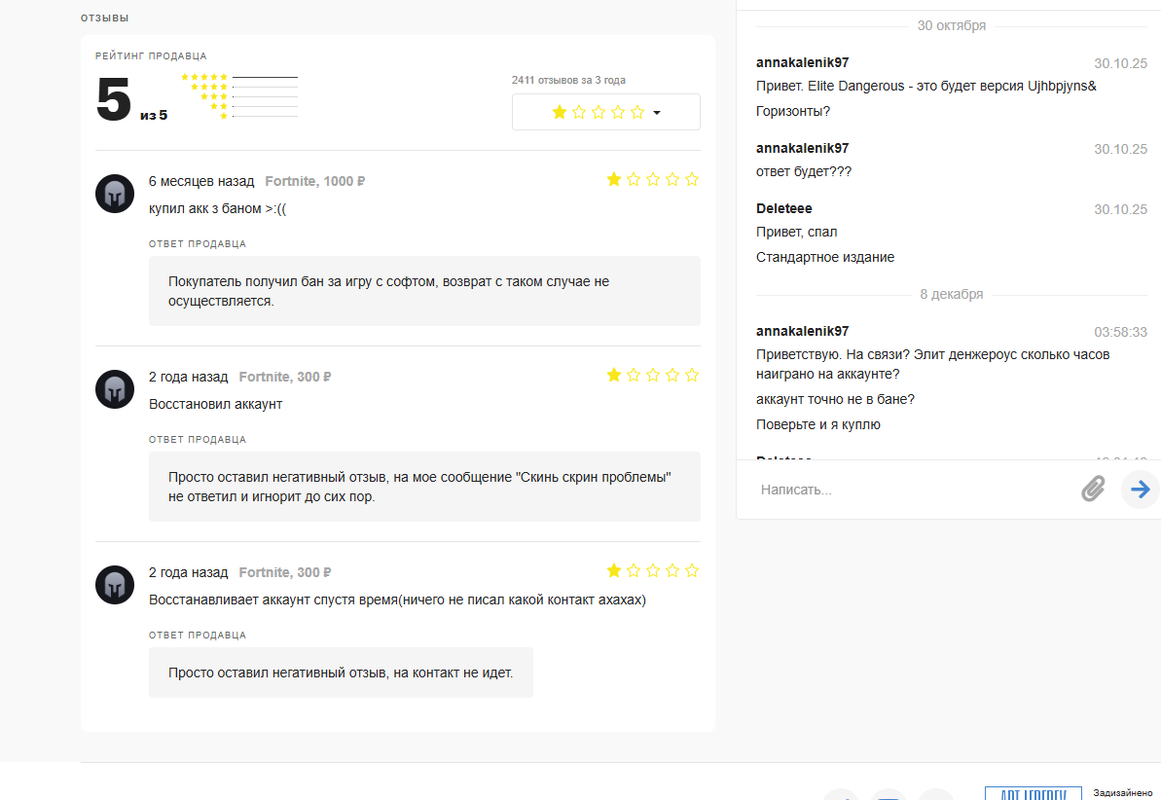This screenshot has width=1161, height=800.
Task: Click the first annakalenik97 username in chat
Action: click(x=802, y=62)
